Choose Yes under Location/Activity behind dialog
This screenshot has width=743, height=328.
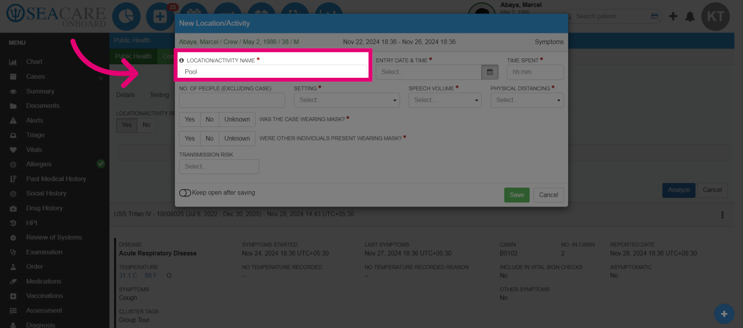127,125
